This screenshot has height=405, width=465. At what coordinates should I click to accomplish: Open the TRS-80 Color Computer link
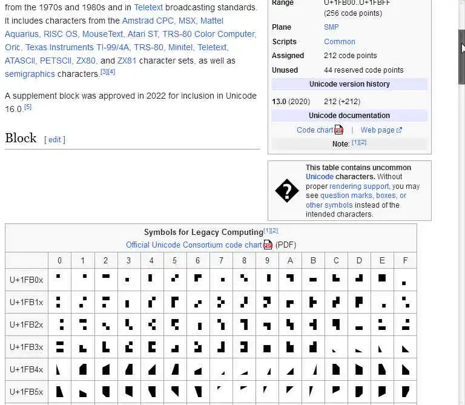tap(209, 34)
